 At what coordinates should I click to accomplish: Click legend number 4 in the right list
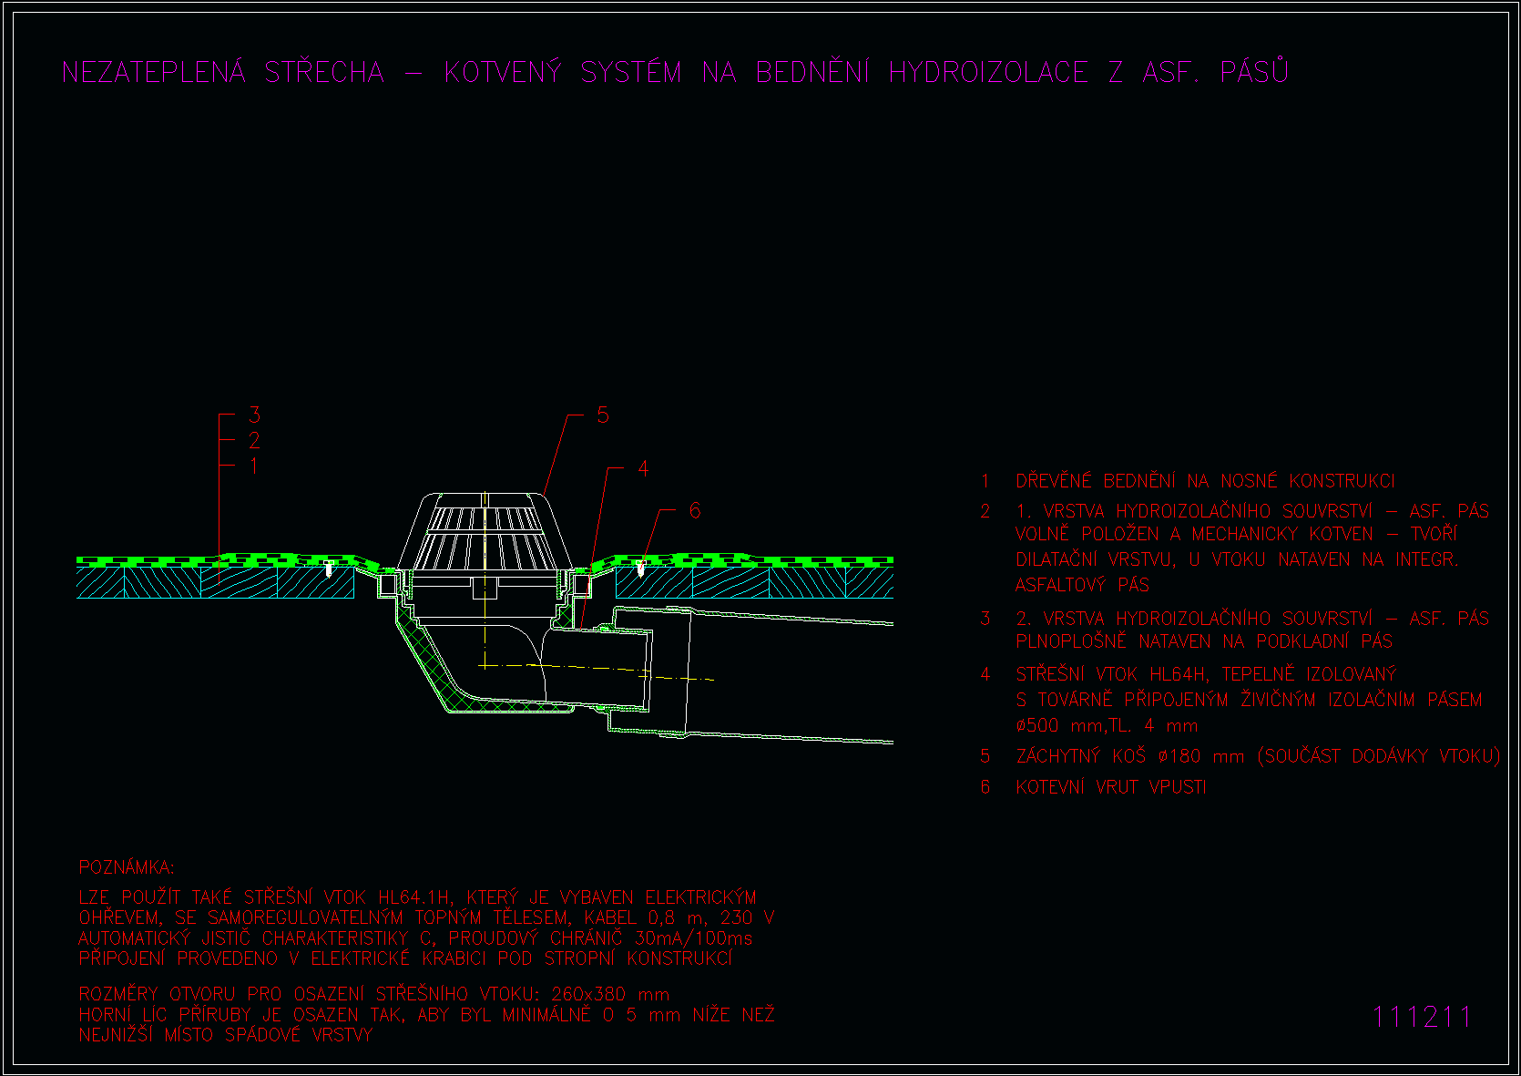tap(985, 674)
